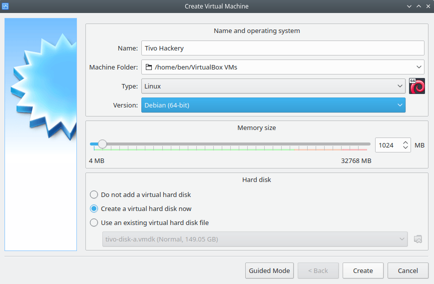Click the memory size down arrow
434x284 pixels.
(406, 147)
